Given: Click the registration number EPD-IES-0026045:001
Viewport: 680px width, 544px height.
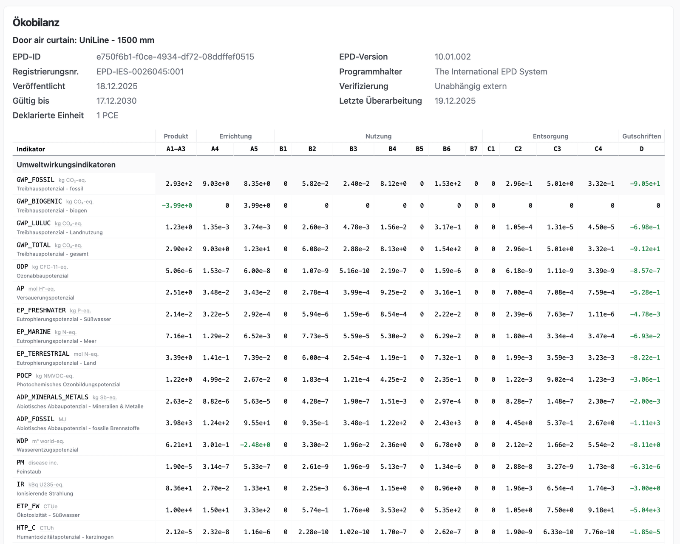Looking at the screenshot, I should [x=140, y=71].
